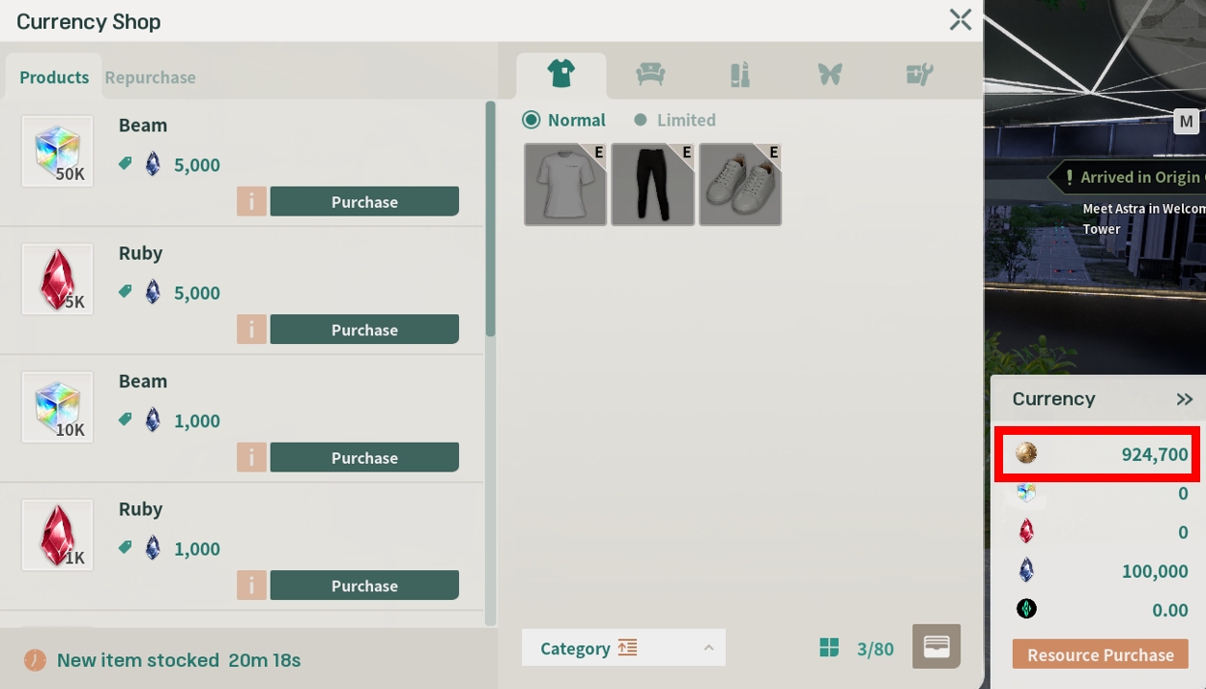The height and width of the screenshot is (689, 1206).
Task: Switch to the Products tab
Action: tap(54, 77)
